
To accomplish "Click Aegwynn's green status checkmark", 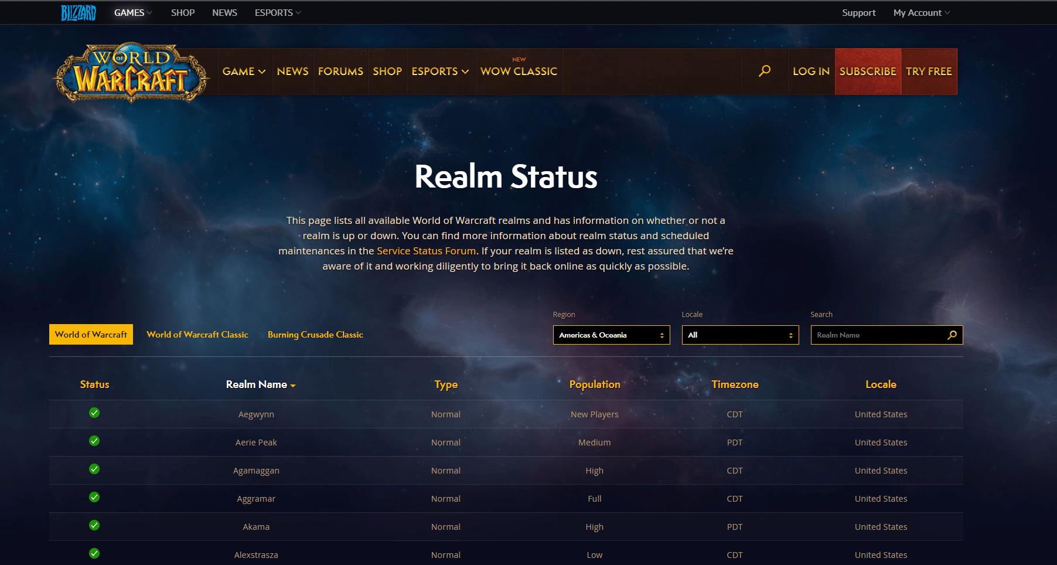I will pyautogui.click(x=94, y=413).
